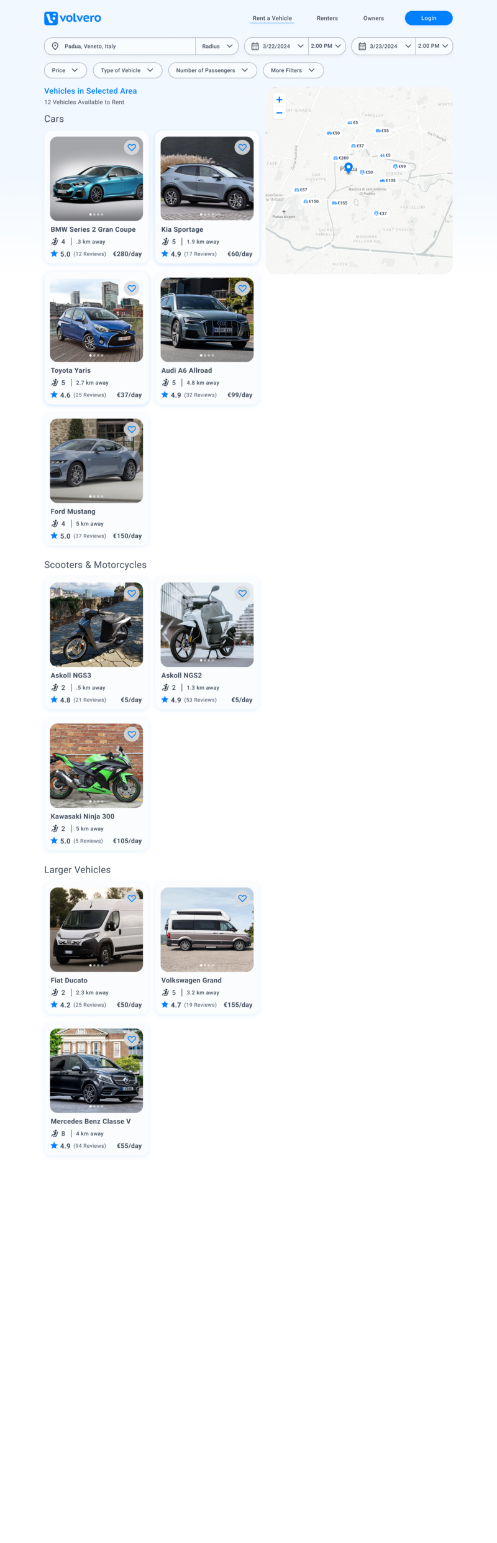
Task: Zoom in on the map
Action: (279, 99)
